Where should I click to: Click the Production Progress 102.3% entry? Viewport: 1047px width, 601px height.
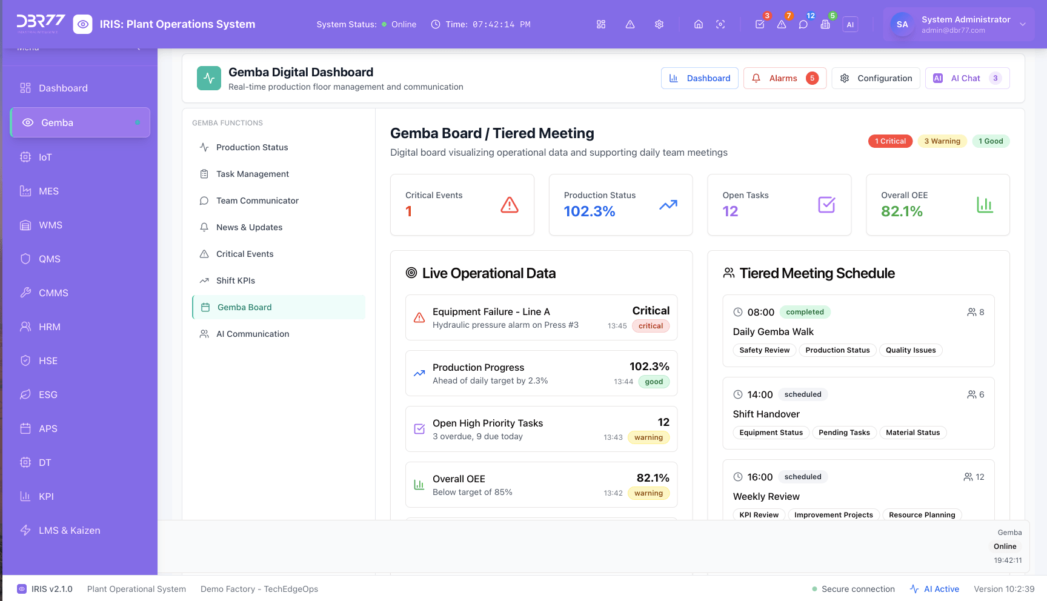541,373
